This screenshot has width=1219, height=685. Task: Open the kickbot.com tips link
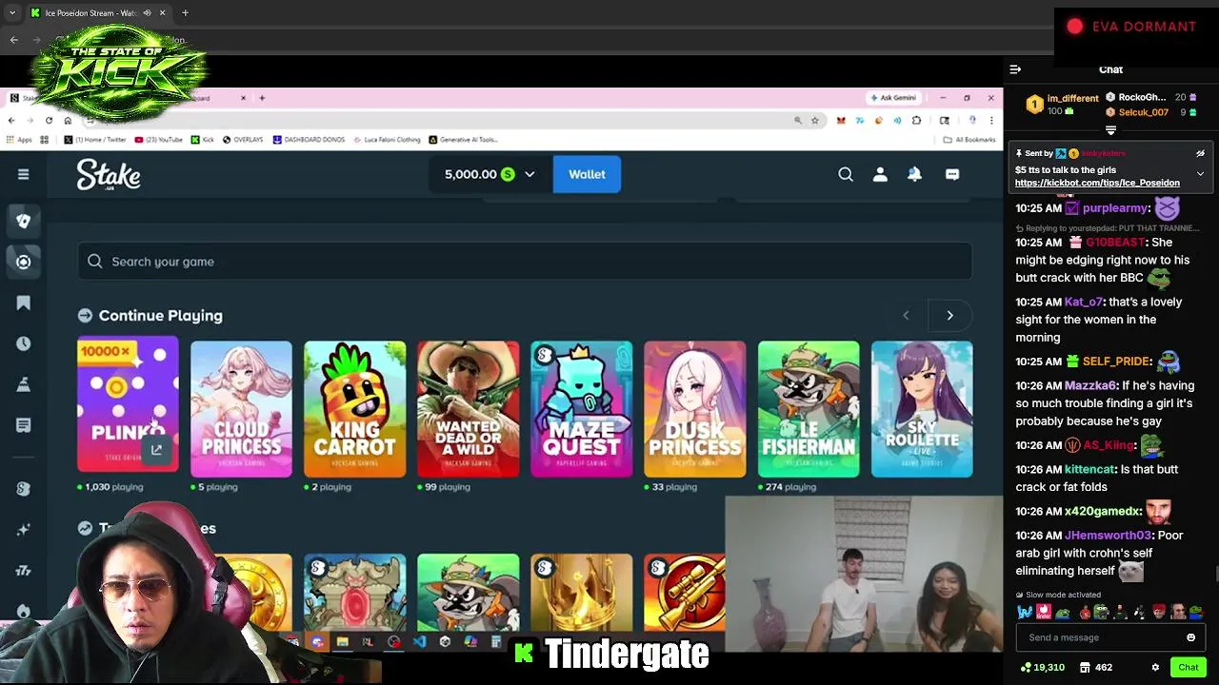pyautogui.click(x=1097, y=183)
